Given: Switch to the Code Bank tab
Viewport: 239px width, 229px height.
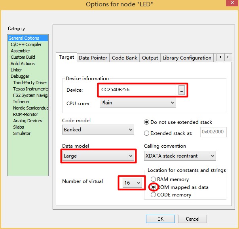Looking at the screenshot, I should pyautogui.click(x=125, y=58).
